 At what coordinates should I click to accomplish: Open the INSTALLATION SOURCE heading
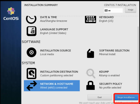pyautogui.click(x=55, y=51)
